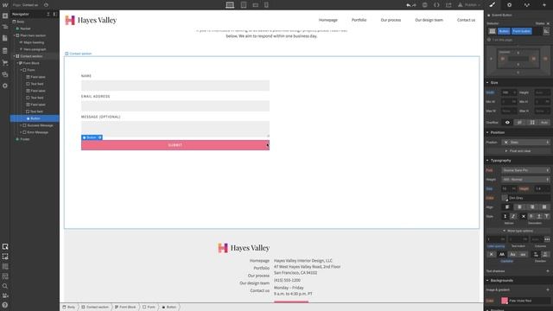Open the code export icon

tap(436, 5)
